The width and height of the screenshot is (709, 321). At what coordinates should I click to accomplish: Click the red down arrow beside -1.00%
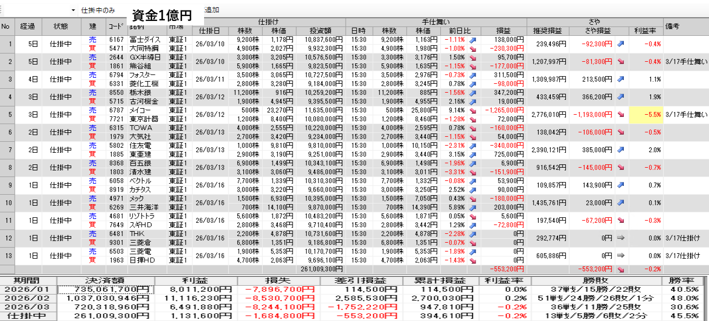coord(473,49)
